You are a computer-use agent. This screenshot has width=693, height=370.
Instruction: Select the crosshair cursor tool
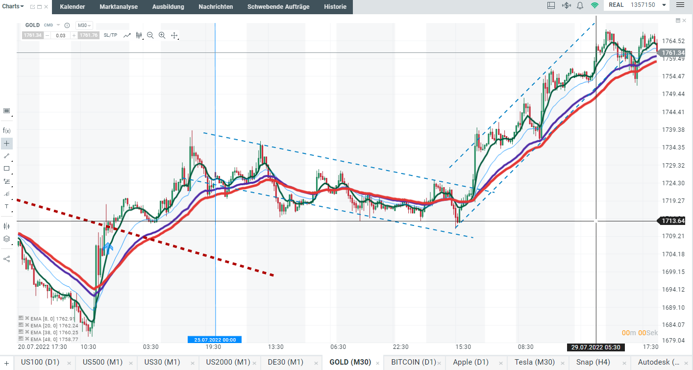(x=7, y=143)
